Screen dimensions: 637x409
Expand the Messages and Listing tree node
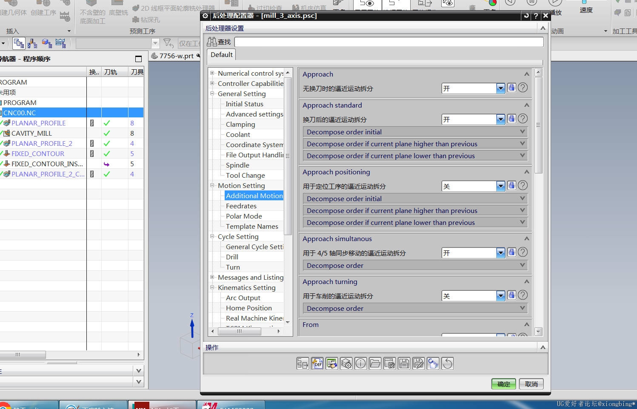pyautogui.click(x=212, y=277)
